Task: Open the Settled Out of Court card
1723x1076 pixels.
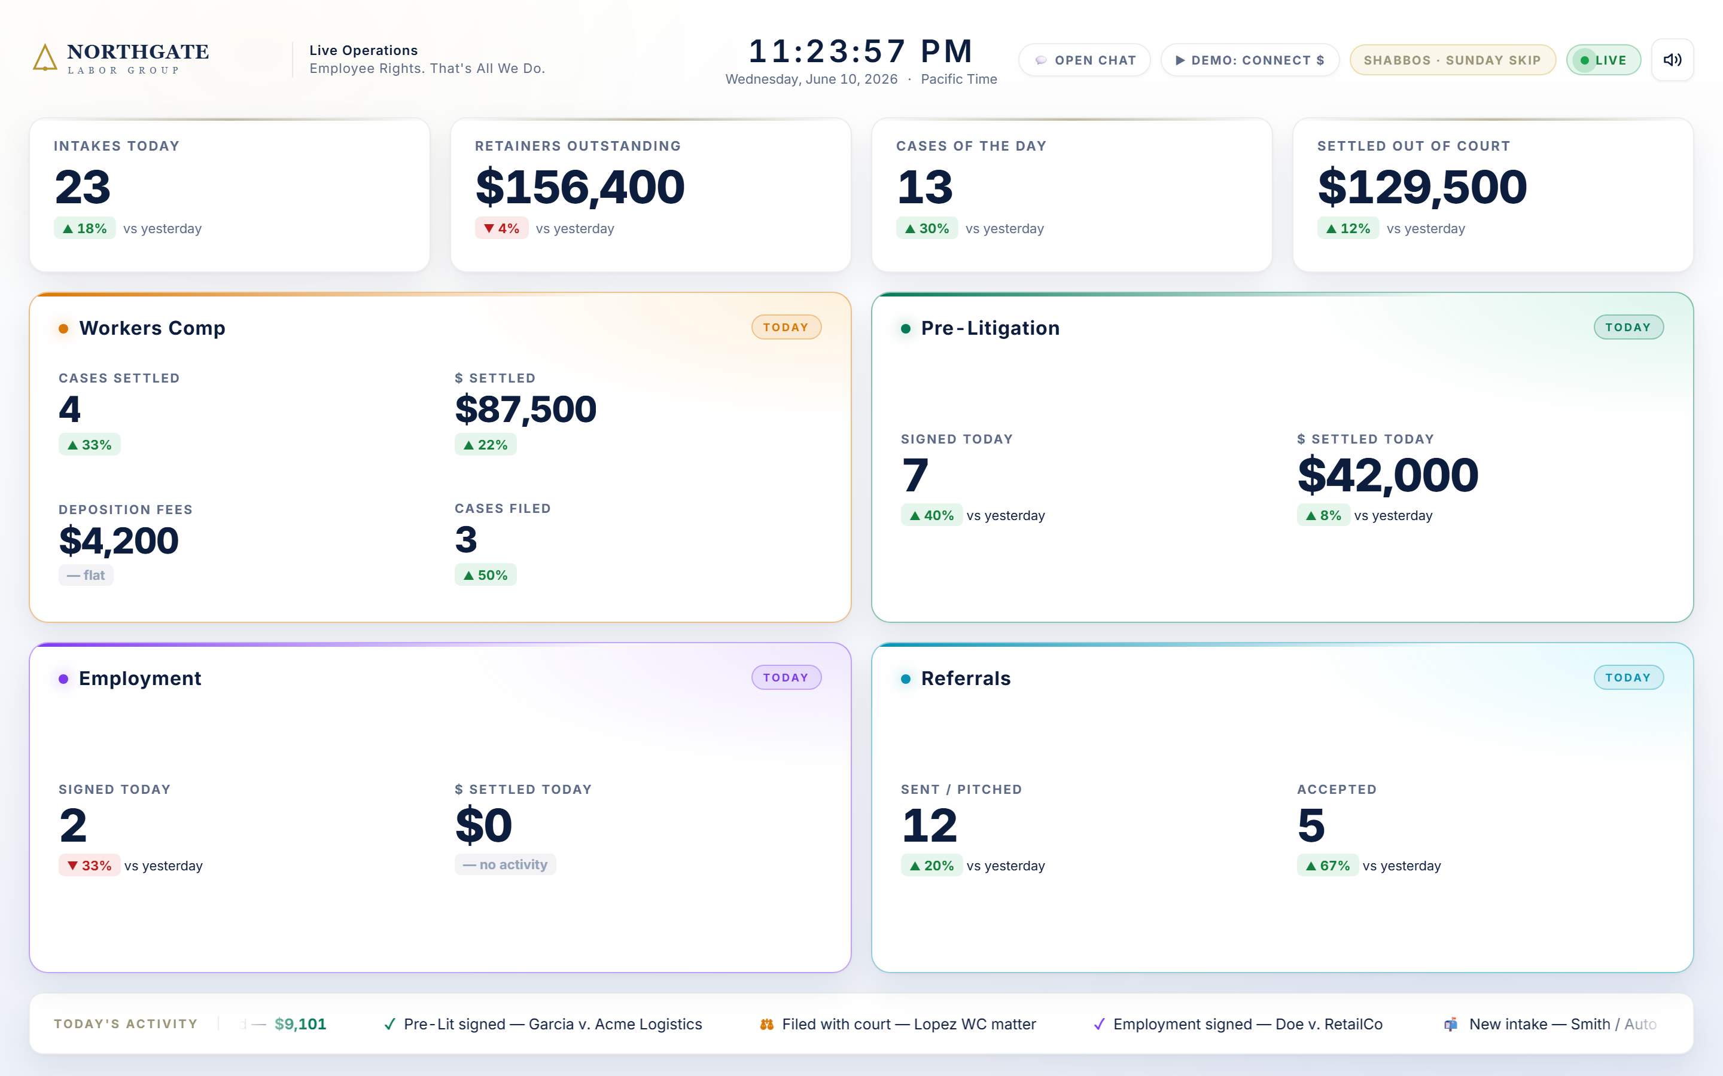Action: (1493, 195)
